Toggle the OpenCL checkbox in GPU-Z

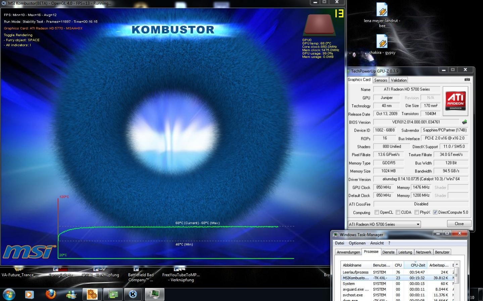pos(377,212)
